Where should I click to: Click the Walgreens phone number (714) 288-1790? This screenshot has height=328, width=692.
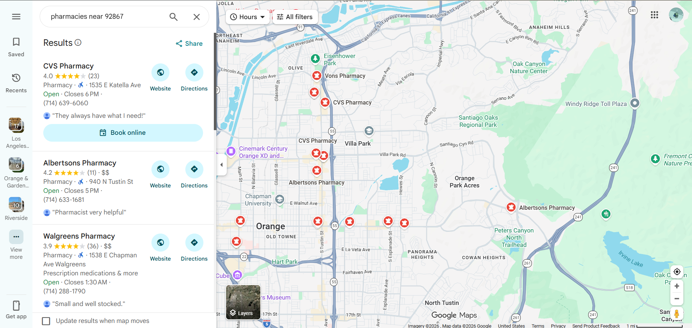[x=64, y=291]
